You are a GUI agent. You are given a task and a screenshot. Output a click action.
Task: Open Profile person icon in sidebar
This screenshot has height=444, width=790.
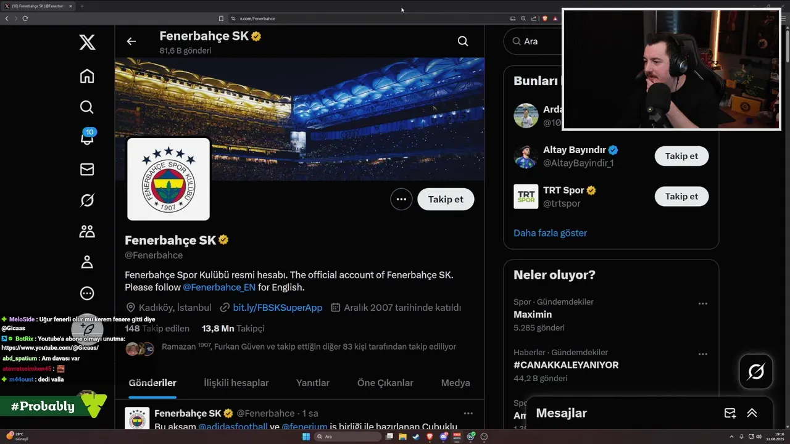coord(87,262)
